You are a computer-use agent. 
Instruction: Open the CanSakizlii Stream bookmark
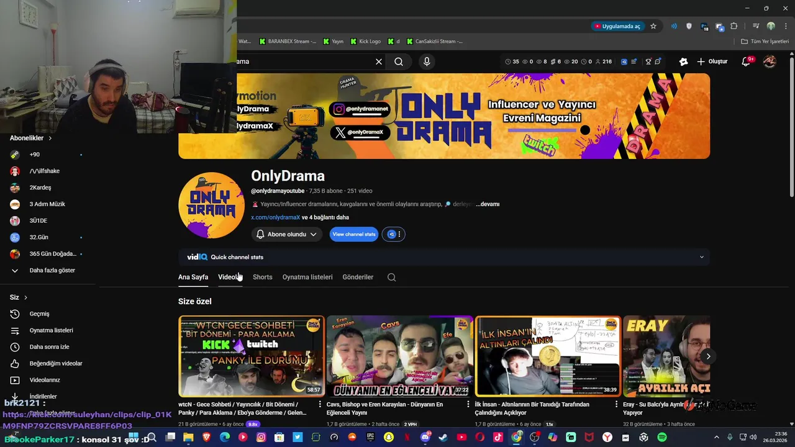click(435, 41)
